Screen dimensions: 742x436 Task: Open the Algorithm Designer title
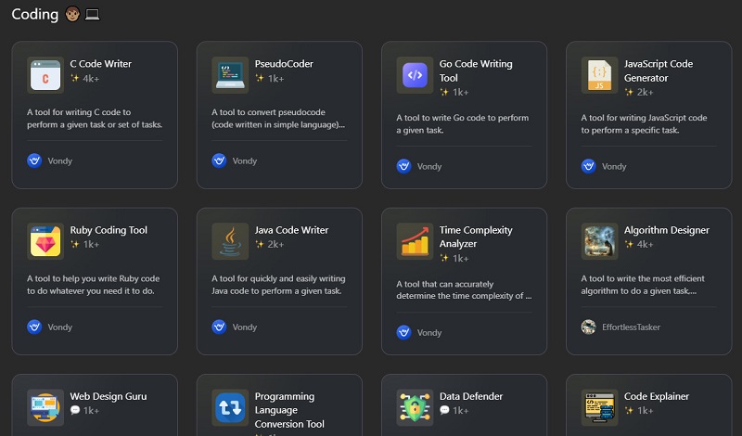pyautogui.click(x=666, y=230)
